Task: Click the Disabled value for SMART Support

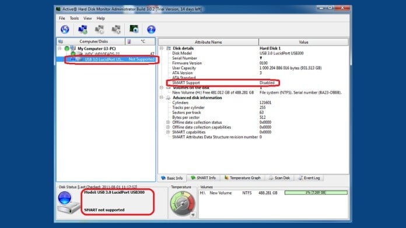Action: [x=267, y=83]
